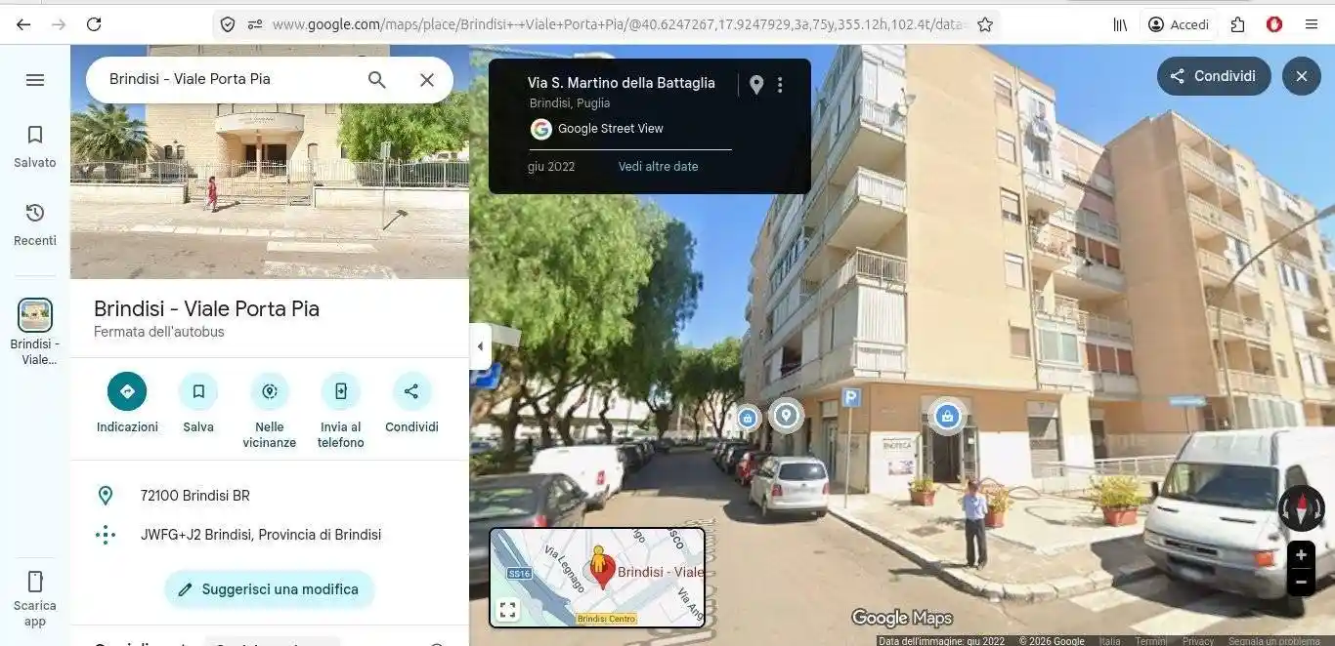The width and height of the screenshot is (1335, 646).
Task: Click the Condividi button at top right
Action: pos(1213,75)
